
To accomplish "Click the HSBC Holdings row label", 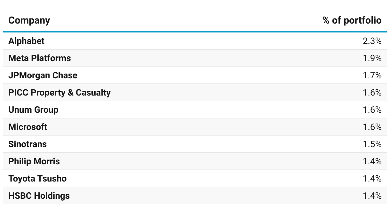I will (39, 196).
